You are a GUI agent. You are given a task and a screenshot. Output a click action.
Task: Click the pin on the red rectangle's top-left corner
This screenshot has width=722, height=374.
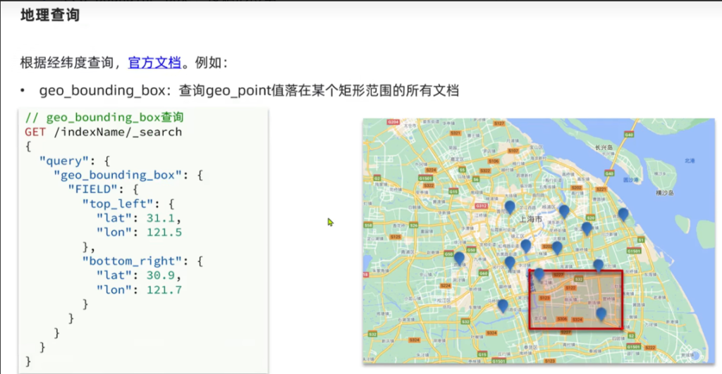coord(539,274)
